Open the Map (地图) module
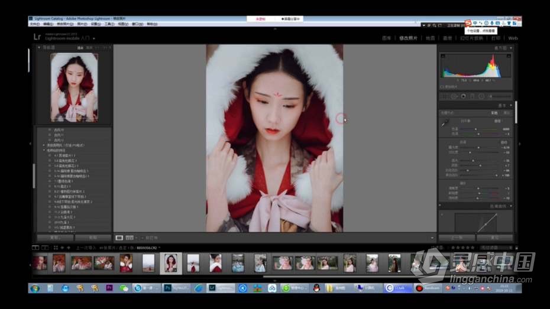 [431, 38]
